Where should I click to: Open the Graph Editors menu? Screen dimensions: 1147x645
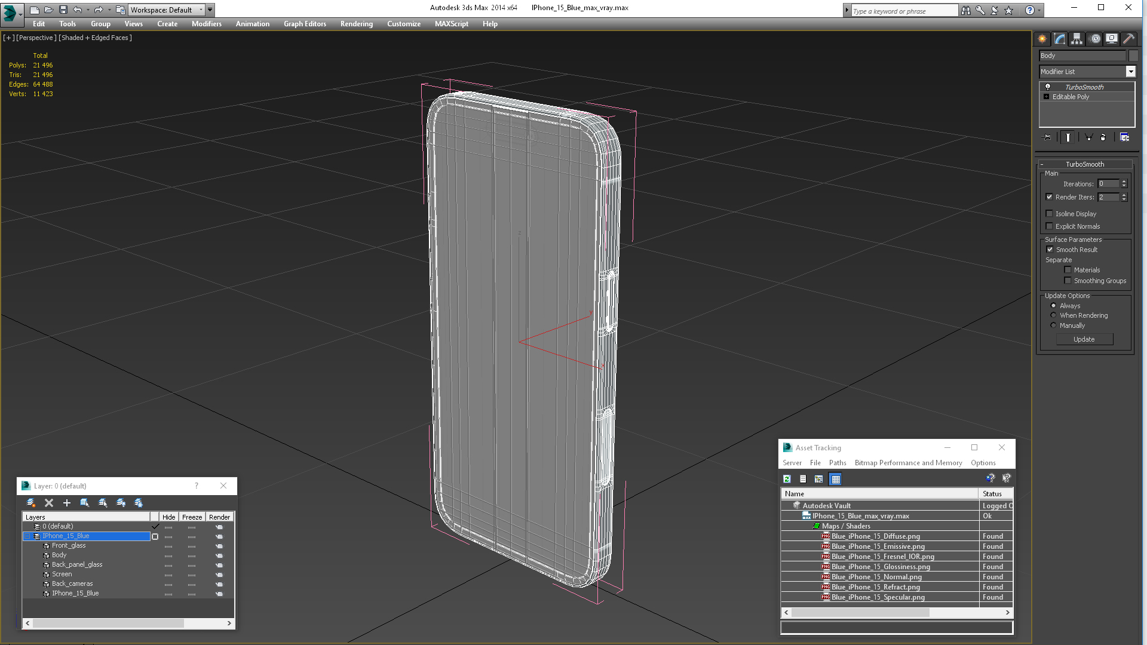(305, 24)
